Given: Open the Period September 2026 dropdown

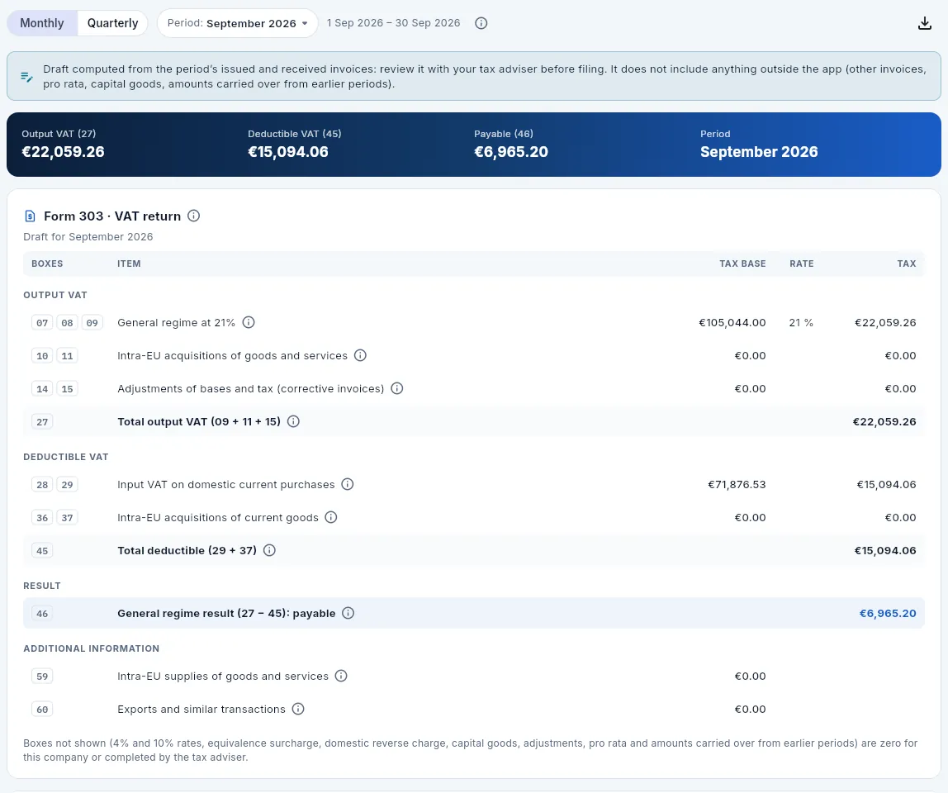Looking at the screenshot, I should (x=238, y=23).
